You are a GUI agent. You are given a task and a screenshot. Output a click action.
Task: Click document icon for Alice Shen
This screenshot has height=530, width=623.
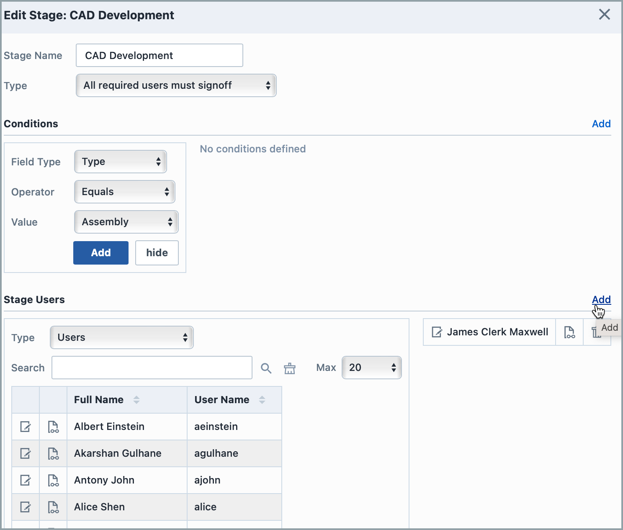[53, 507]
